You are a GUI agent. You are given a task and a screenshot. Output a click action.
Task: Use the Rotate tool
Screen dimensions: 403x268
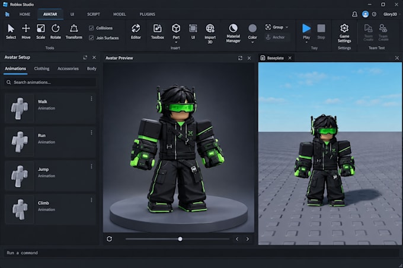[56, 31]
